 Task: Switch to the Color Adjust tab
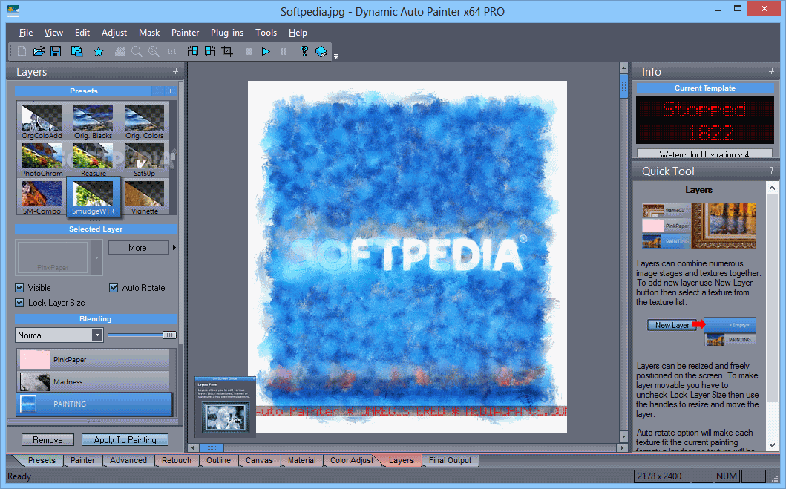351,461
